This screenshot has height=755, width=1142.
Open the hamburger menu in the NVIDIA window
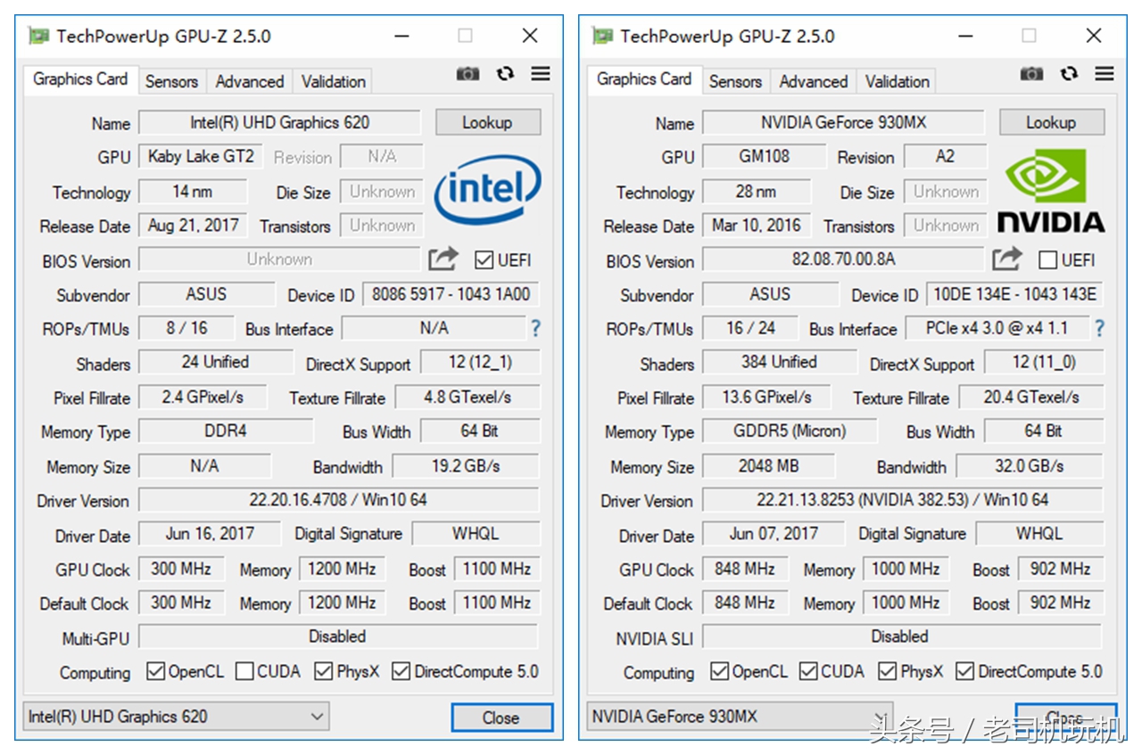tap(1105, 75)
